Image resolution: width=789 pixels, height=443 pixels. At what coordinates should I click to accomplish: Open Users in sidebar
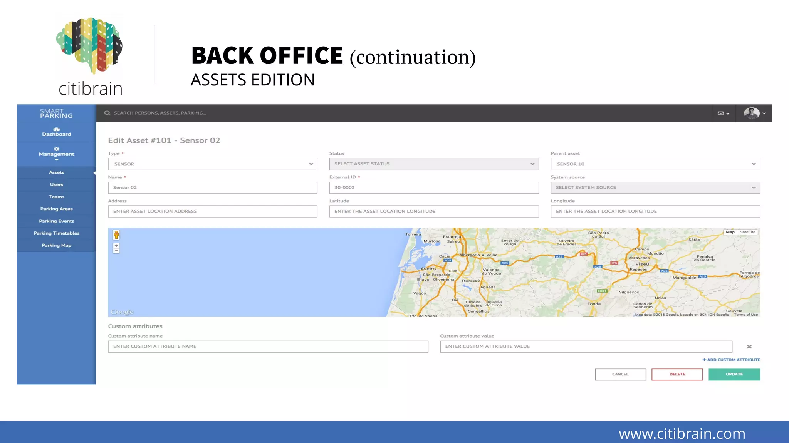pos(57,185)
